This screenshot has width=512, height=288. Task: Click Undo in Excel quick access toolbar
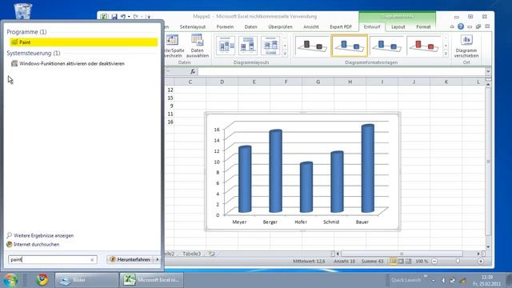[122, 16]
